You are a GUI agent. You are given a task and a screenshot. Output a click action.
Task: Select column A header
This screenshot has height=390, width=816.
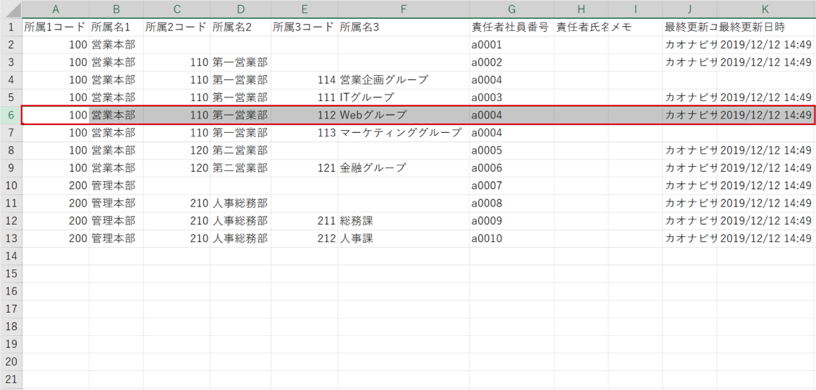tap(56, 9)
